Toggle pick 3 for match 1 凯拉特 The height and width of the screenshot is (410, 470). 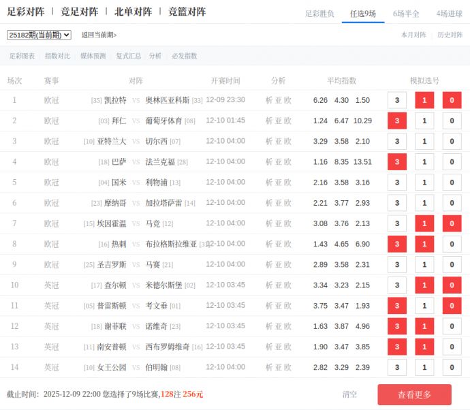click(x=396, y=100)
